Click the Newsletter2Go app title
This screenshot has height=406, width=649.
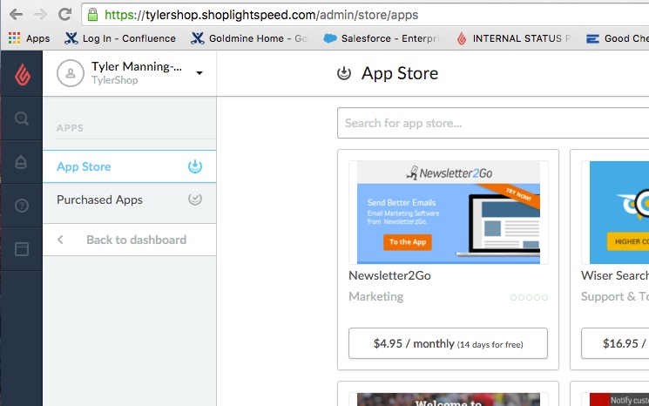click(389, 275)
